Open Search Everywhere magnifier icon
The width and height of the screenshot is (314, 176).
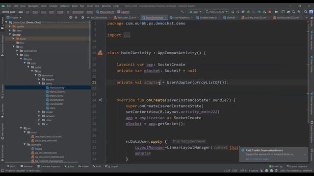pos(306,12)
